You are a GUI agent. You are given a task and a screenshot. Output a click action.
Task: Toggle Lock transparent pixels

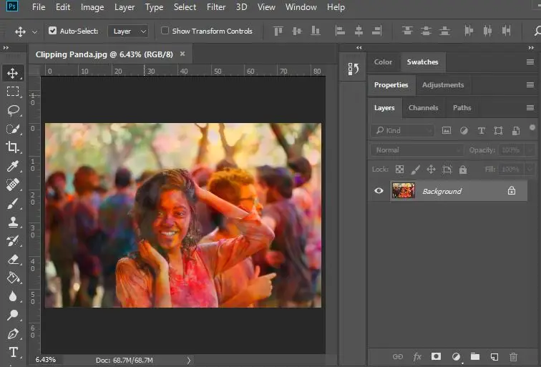pos(399,170)
